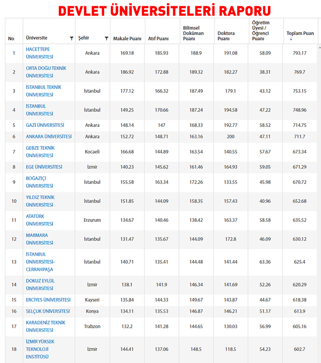Open ATATÜRK ÜNİVERSİTESİ link
Screen dimensions: 321x363
(x=39, y=220)
